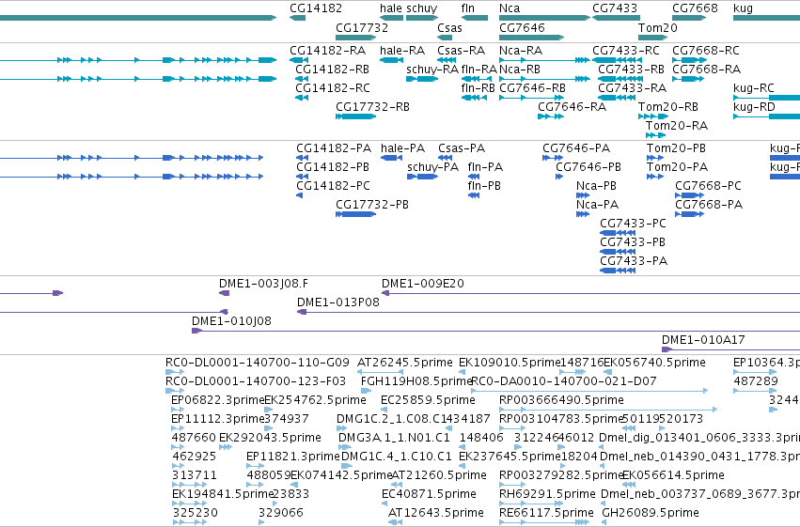Select the CG7646 gene label

[x=522, y=27]
